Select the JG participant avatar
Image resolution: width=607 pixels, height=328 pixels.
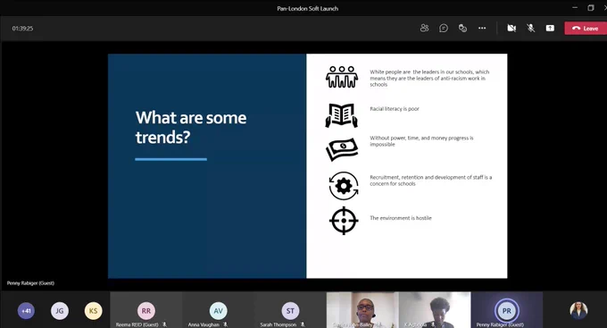point(60,310)
